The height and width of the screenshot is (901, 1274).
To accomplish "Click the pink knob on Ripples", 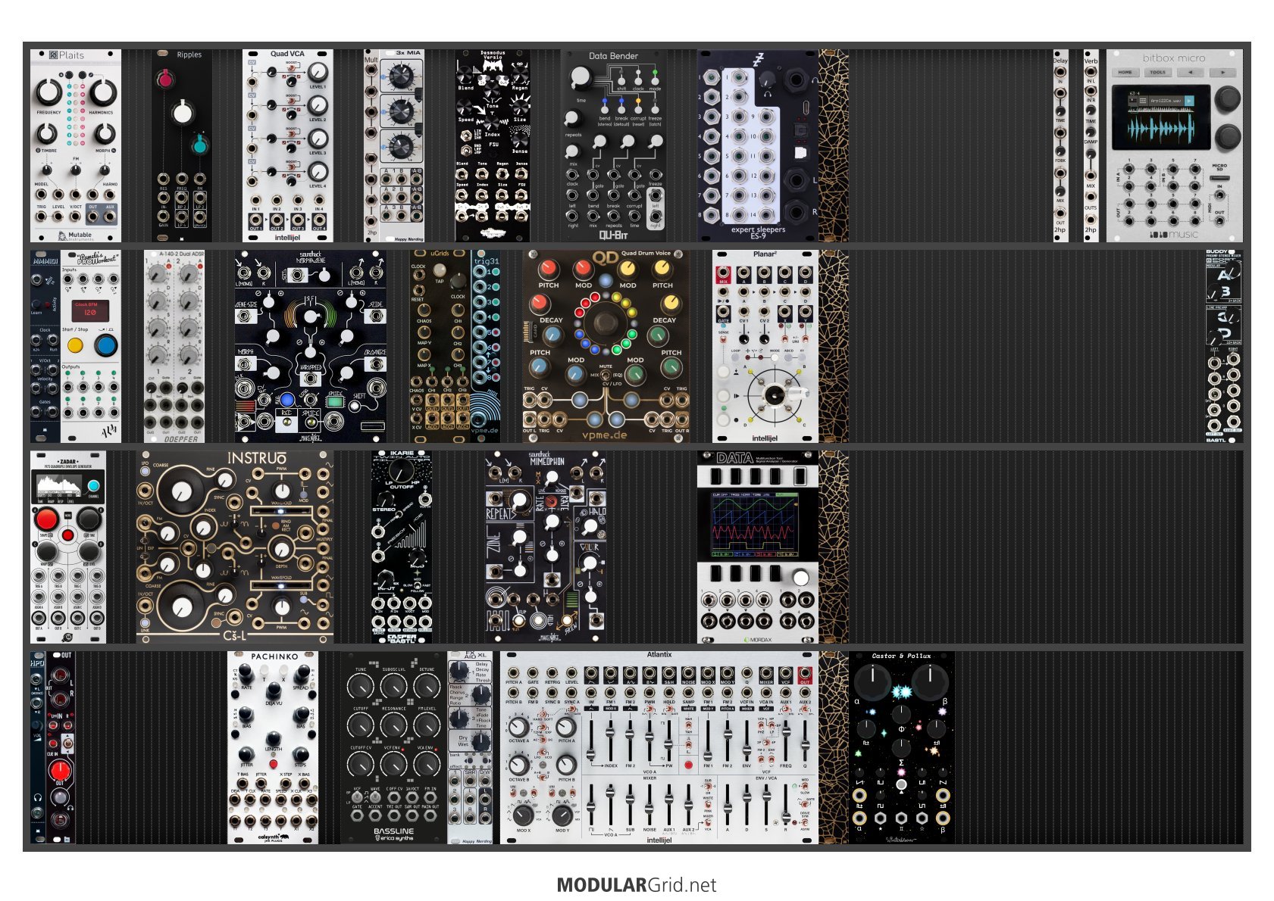I will pos(164,78).
